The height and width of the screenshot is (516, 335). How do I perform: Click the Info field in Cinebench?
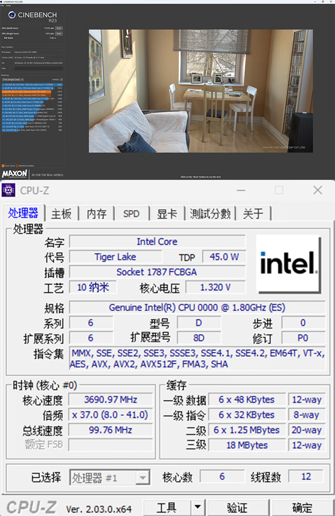click(x=38, y=68)
